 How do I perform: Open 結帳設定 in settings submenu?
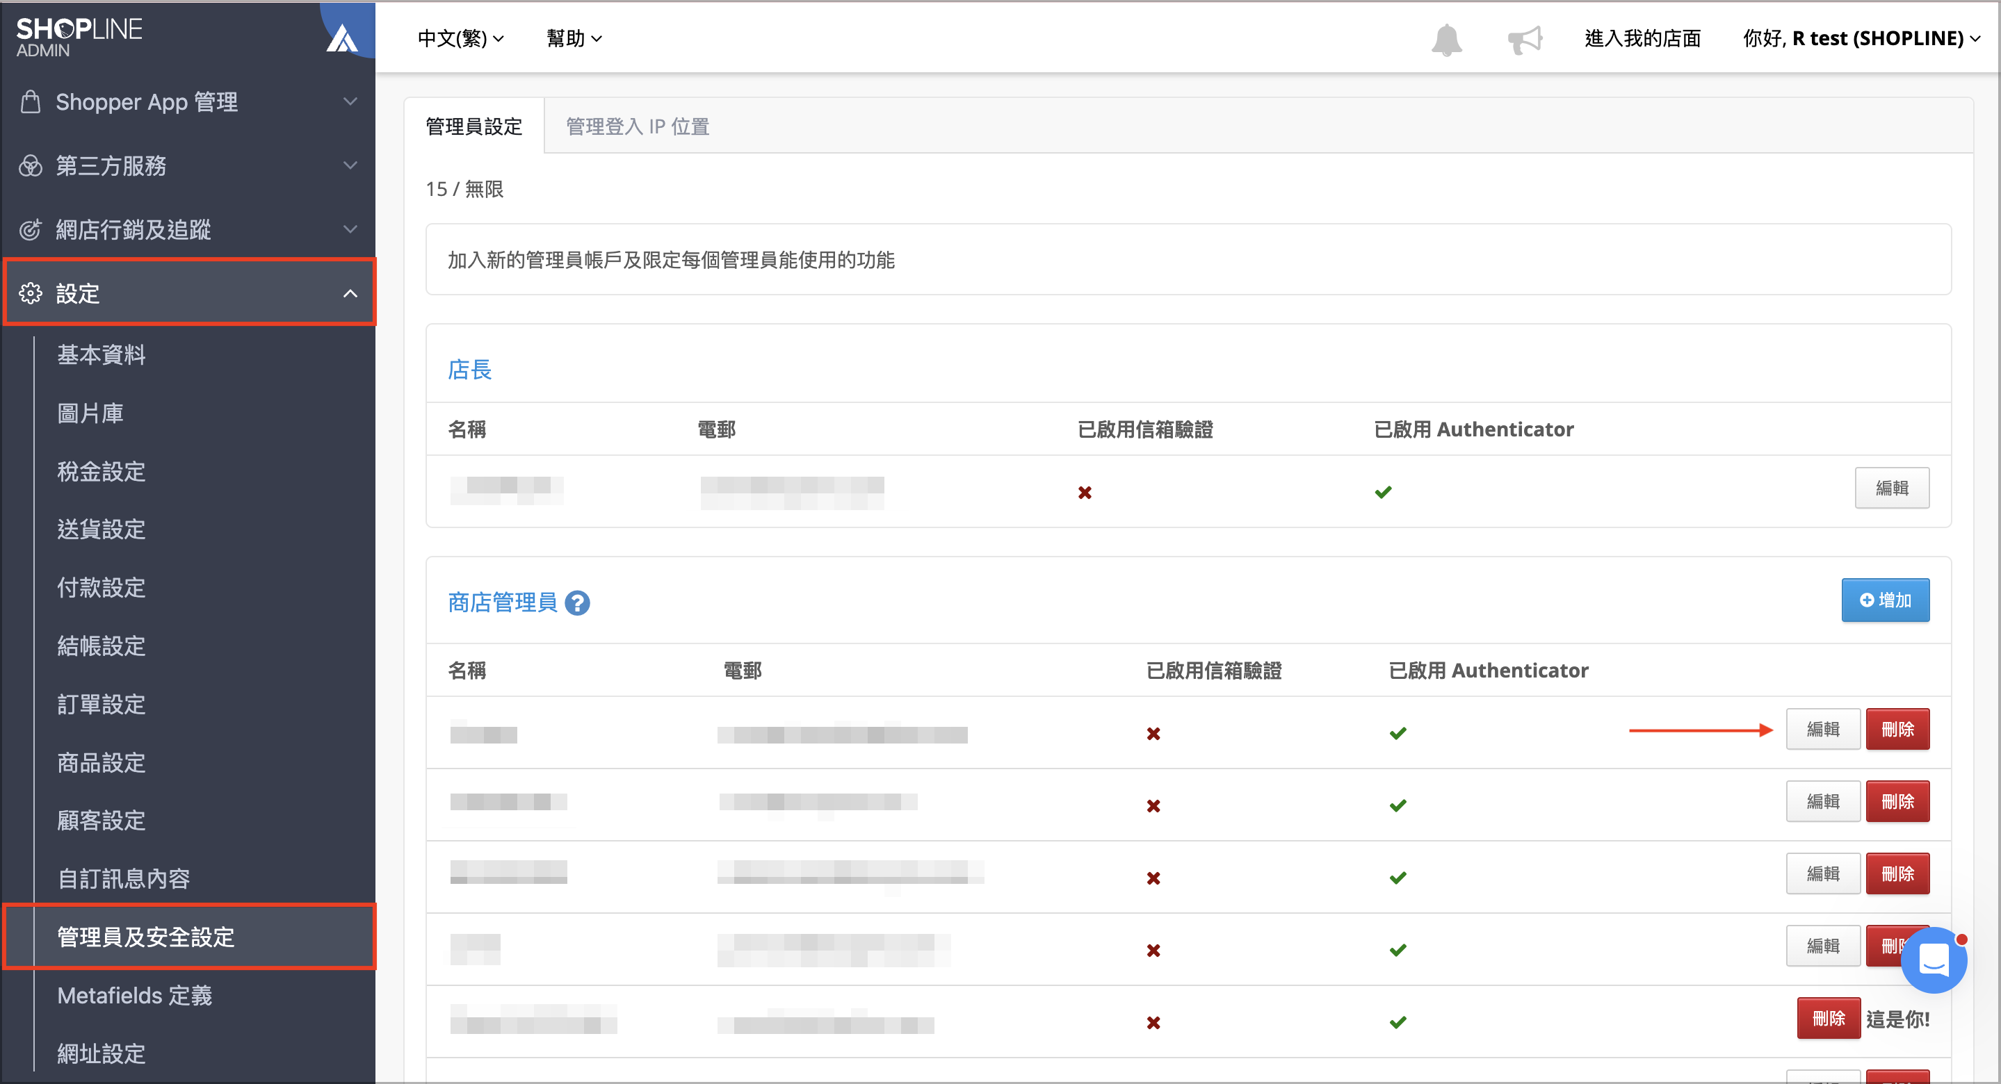point(101,646)
